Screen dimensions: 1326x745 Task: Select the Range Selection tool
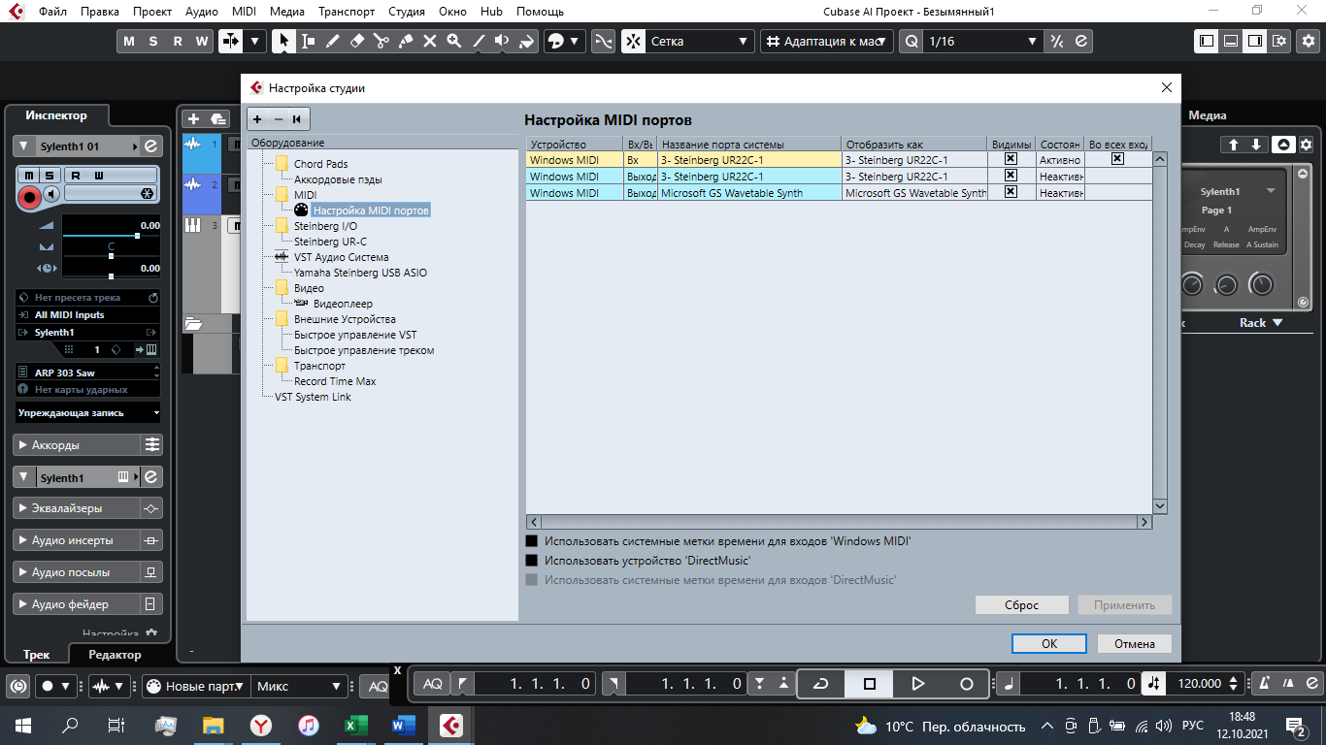point(308,41)
